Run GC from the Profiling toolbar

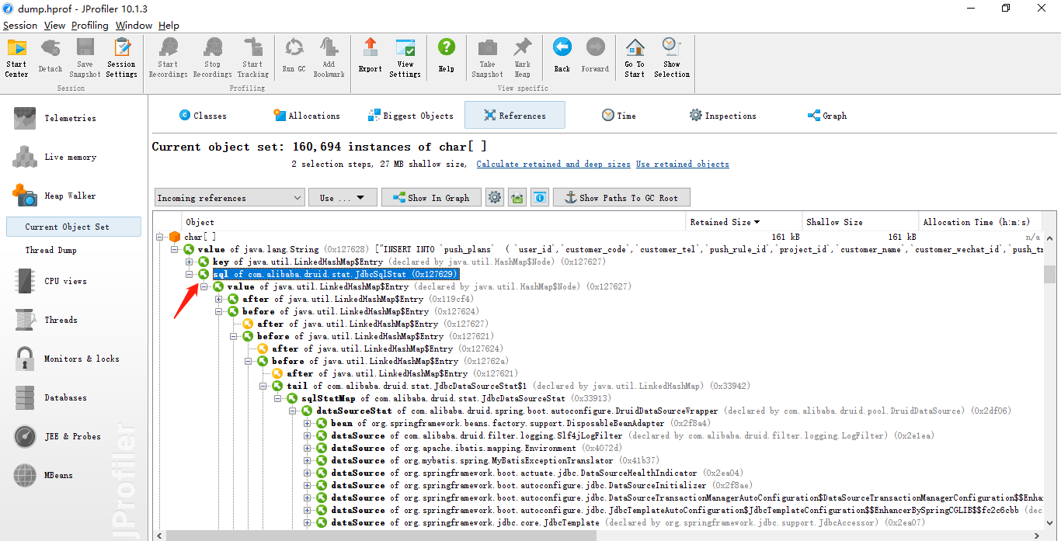(x=294, y=54)
